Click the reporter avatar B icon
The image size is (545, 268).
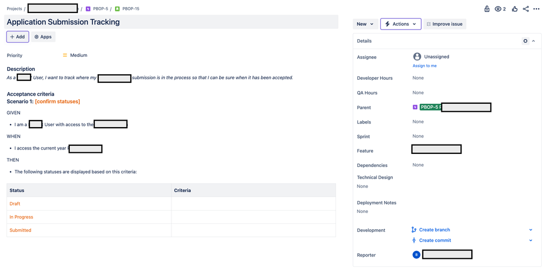point(416,255)
